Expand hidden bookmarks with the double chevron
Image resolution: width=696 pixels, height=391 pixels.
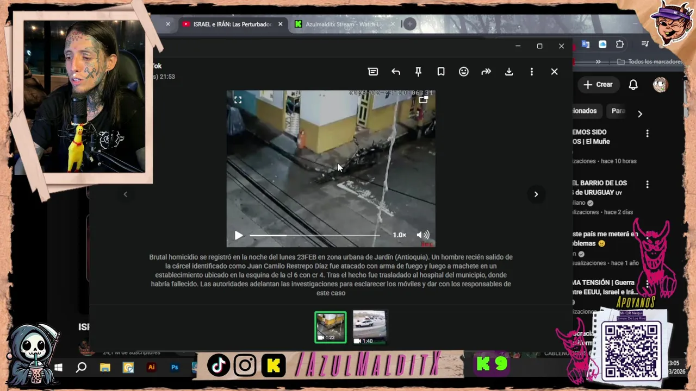pyautogui.click(x=598, y=62)
